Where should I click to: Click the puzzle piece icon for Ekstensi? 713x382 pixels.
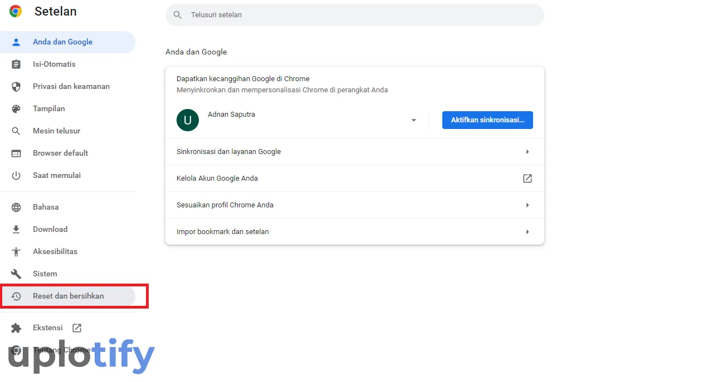click(x=16, y=328)
